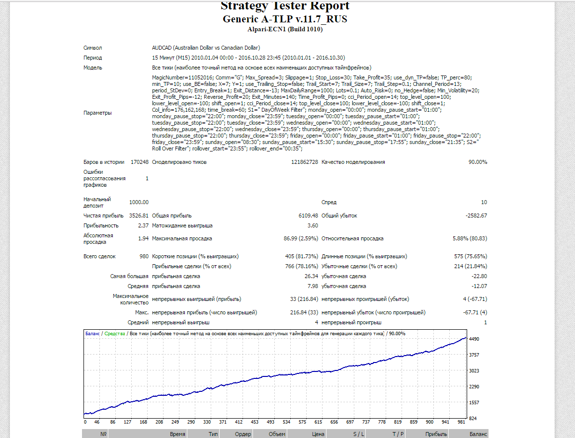Select the 170248 bars value
The height and width of the screenshot is (438, 575).
[140, 162]
